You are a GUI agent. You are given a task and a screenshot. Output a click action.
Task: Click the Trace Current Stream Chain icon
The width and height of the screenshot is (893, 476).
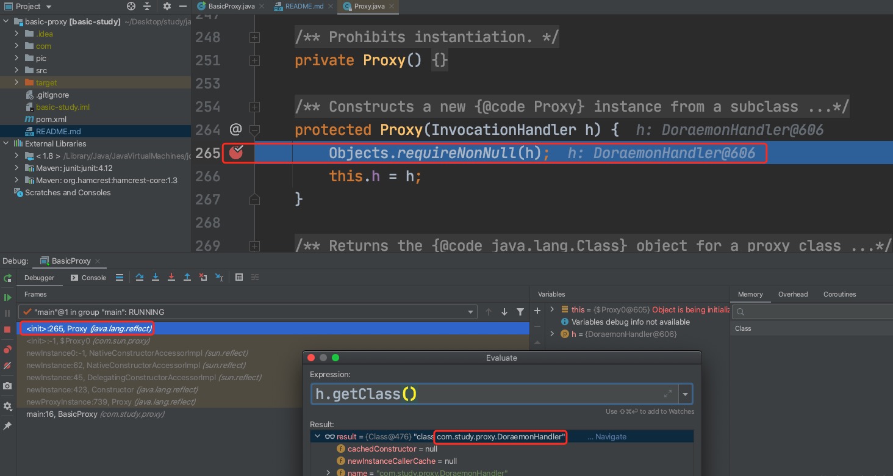click(255, 277)
